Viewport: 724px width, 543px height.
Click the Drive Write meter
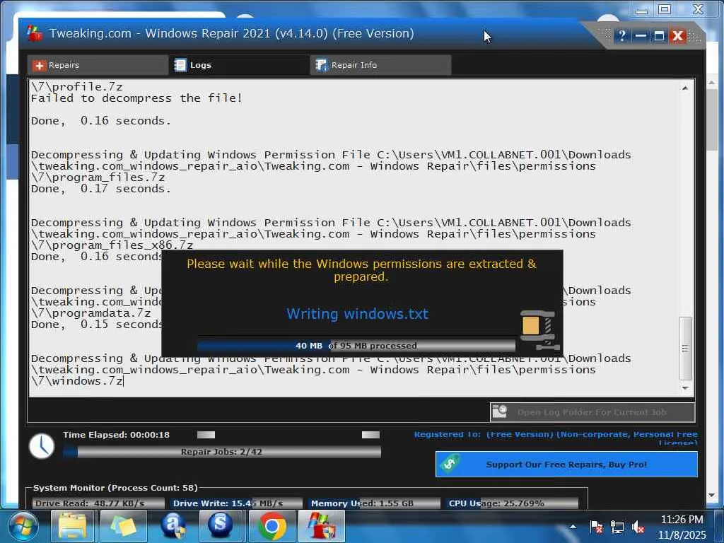tap(236, 503)
